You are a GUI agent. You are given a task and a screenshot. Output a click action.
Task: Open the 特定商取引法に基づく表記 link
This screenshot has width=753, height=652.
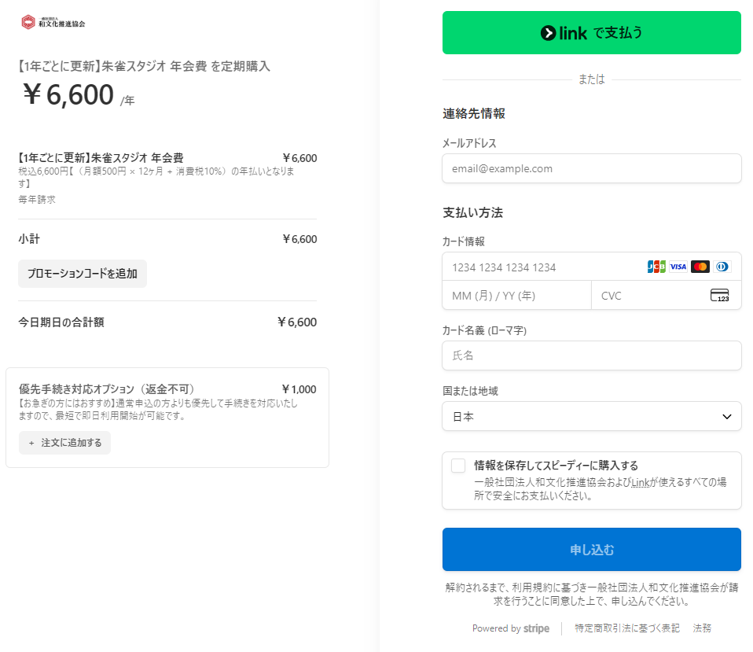[626, 628]
